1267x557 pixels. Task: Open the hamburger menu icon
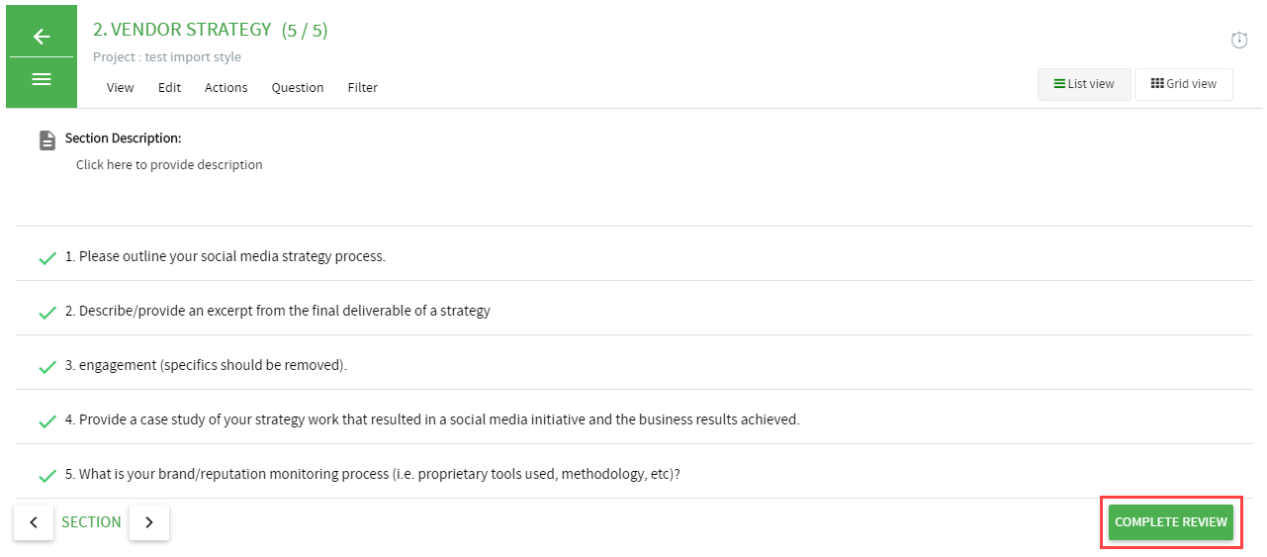(42, 79)
